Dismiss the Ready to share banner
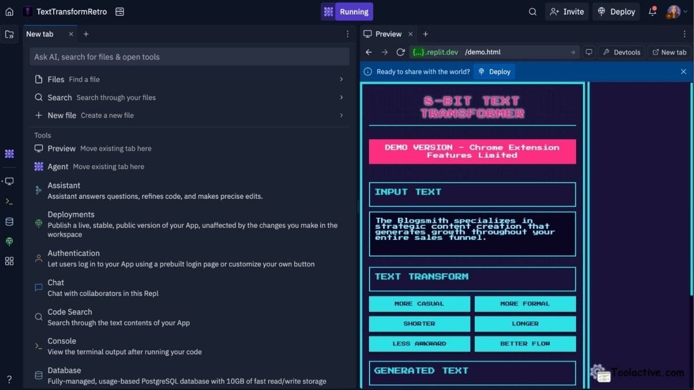694x390 pixels. [x=683, y=71]
